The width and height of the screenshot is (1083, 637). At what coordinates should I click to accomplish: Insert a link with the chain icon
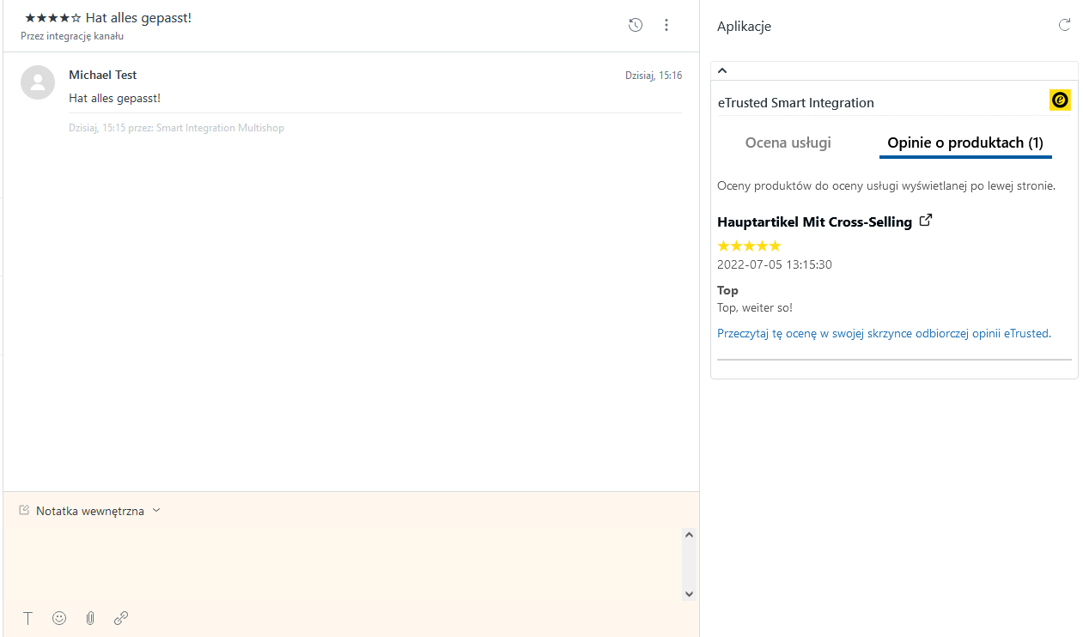(121, 618)
